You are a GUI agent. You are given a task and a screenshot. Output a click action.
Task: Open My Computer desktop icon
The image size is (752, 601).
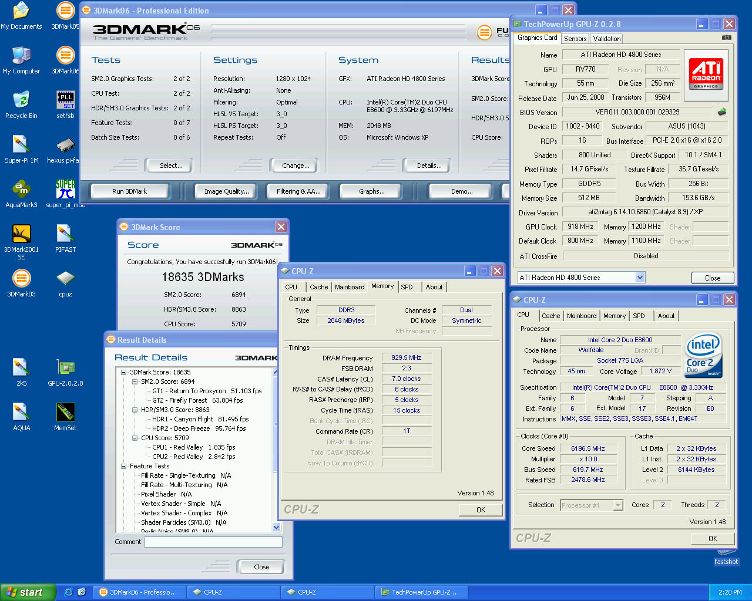tap(21, 60)
